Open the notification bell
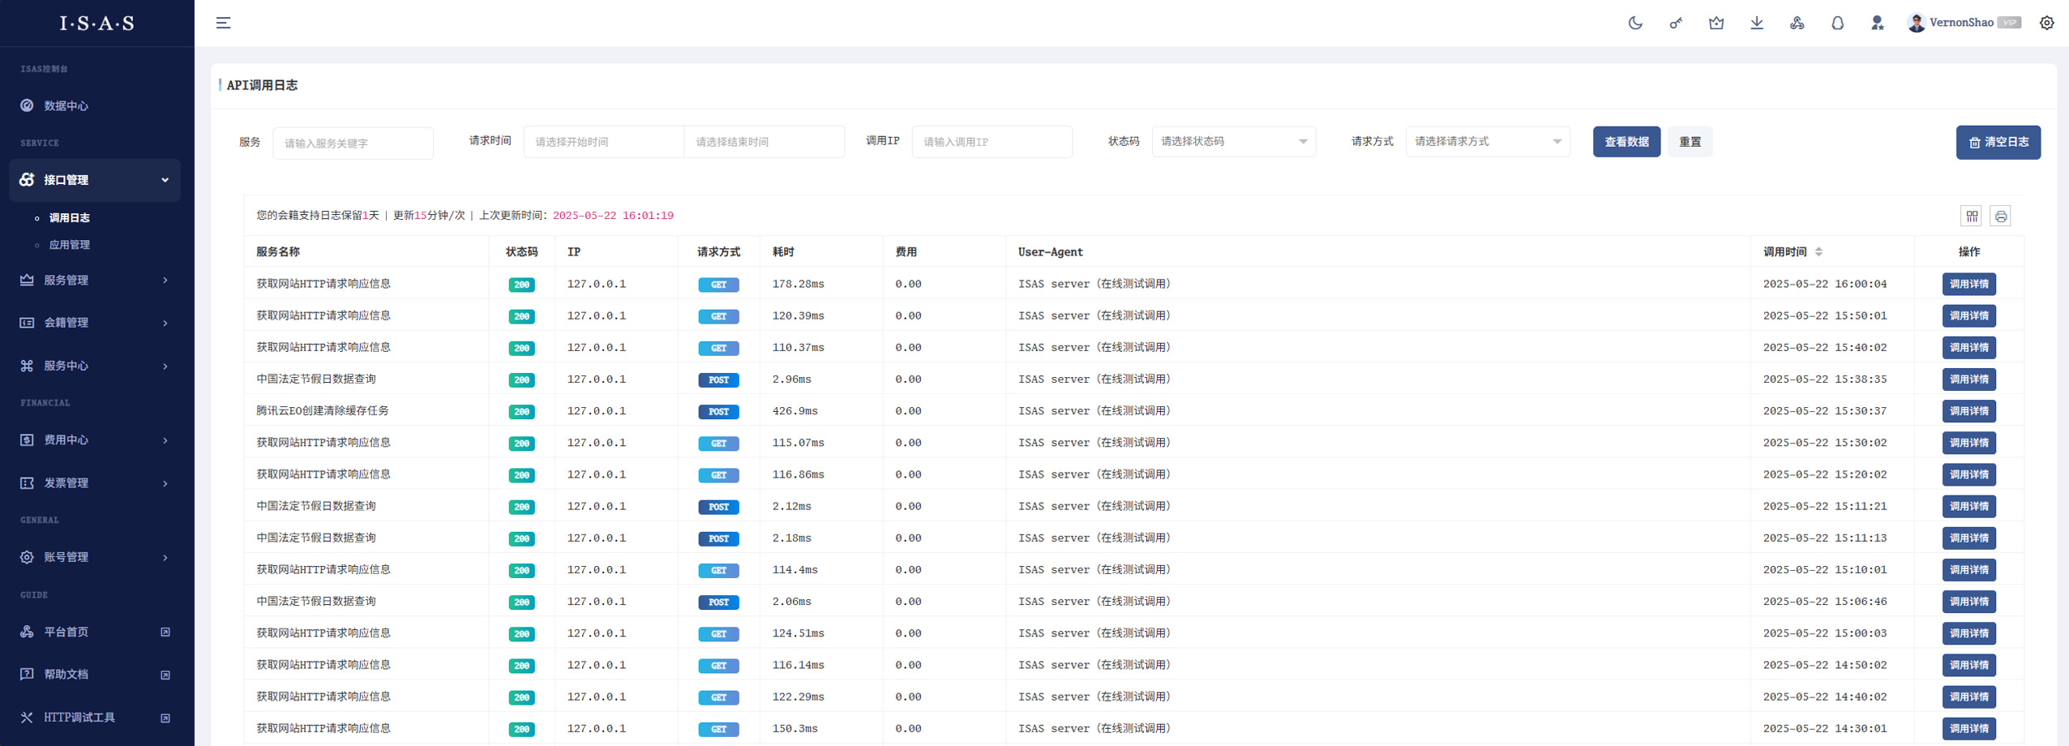Image resolution: width=2069 pixels, height=746 pixels. [x=1837, y=23]
